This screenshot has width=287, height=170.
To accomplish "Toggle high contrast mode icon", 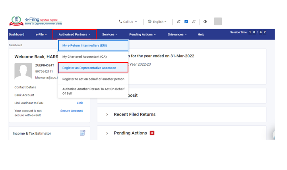I will coord(205,21).
